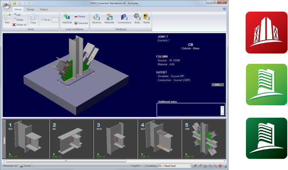This screenshot has height=170, width=288.
Task: Click into the Additional notes box
Action: [x=189, y=109]
